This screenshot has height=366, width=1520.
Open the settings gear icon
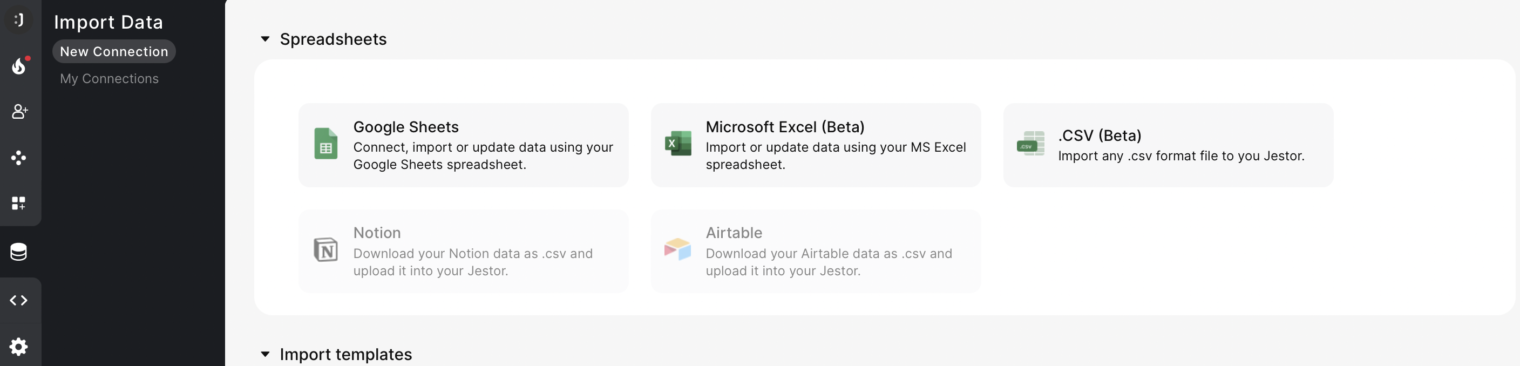[19, 347]
